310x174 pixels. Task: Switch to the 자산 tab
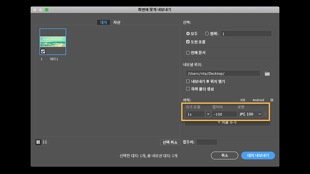(117, 22)
